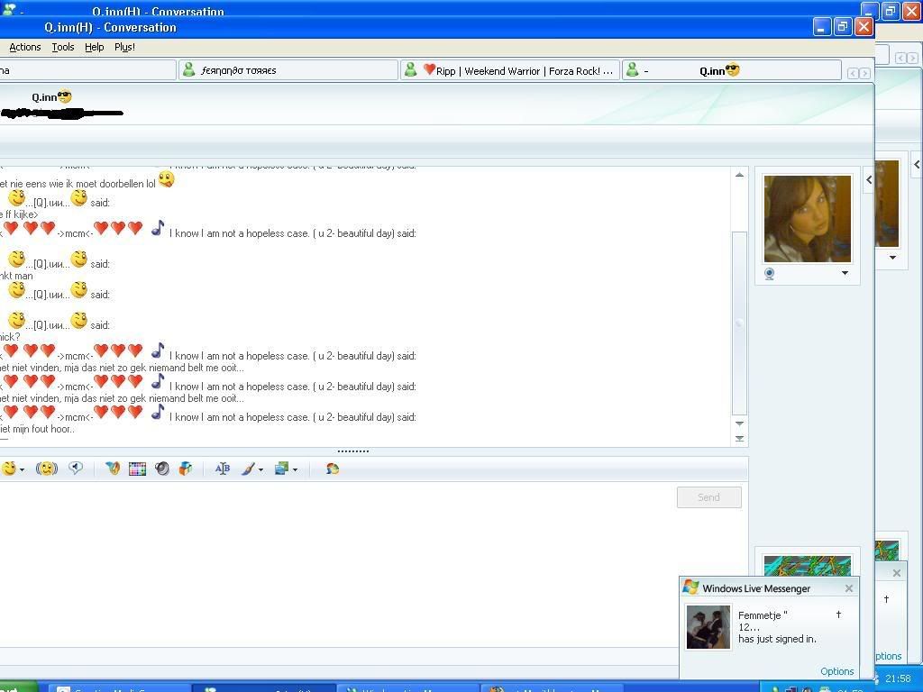Open Options link in sign-in notification
Image resolution: width=923 pixels, height=692 pixels.
(x=836, y=671)
